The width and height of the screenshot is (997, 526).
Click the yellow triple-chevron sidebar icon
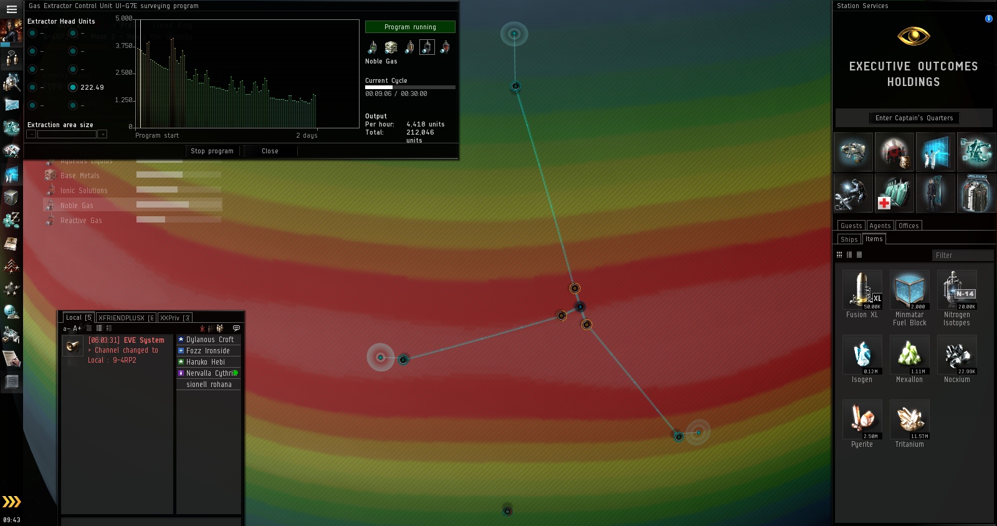click(x=11, y=502)
